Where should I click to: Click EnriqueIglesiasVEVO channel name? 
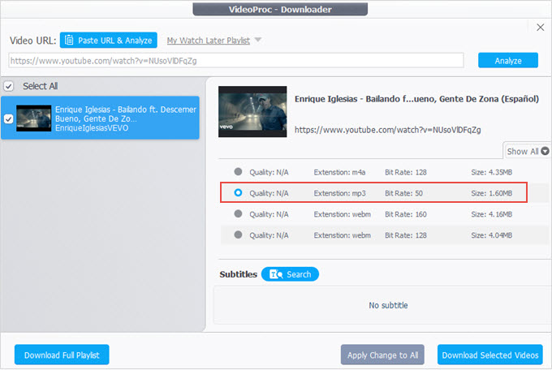(92, 127)
